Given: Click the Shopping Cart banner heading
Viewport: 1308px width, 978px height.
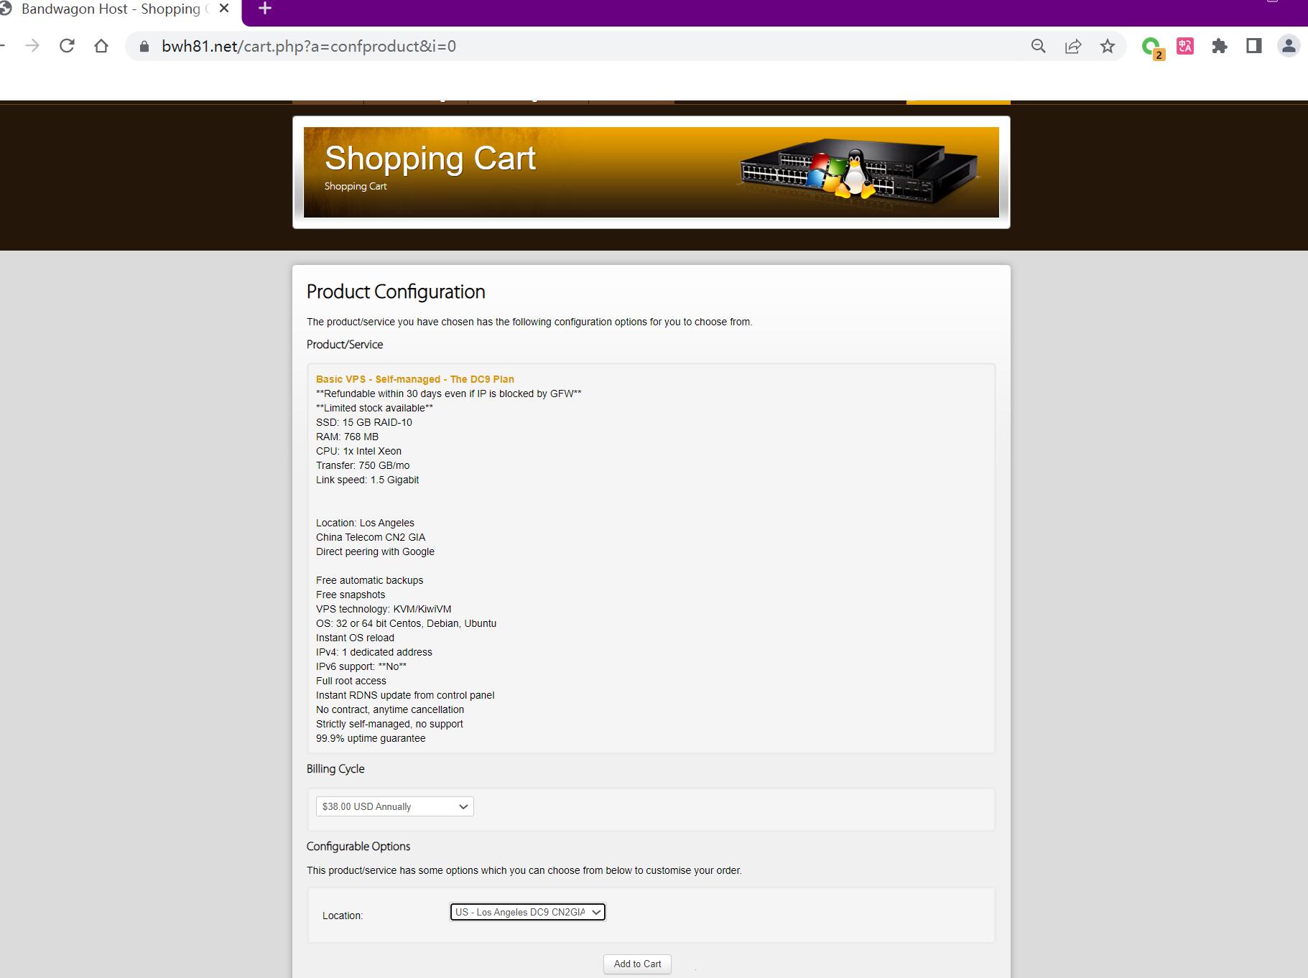Looking at the screenshot, I should 430,159.
